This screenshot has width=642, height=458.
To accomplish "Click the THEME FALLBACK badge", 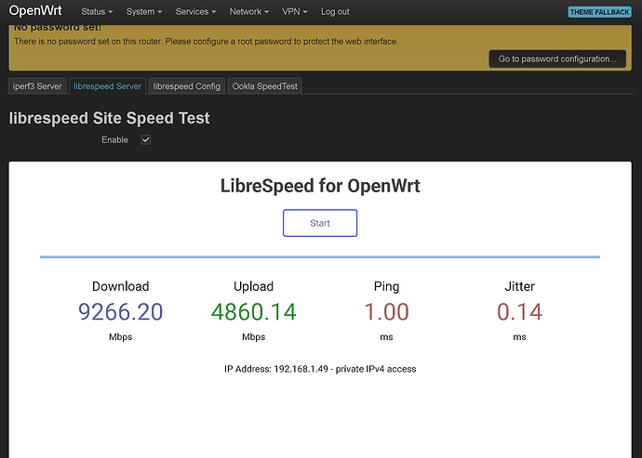I will click(599, 12).
